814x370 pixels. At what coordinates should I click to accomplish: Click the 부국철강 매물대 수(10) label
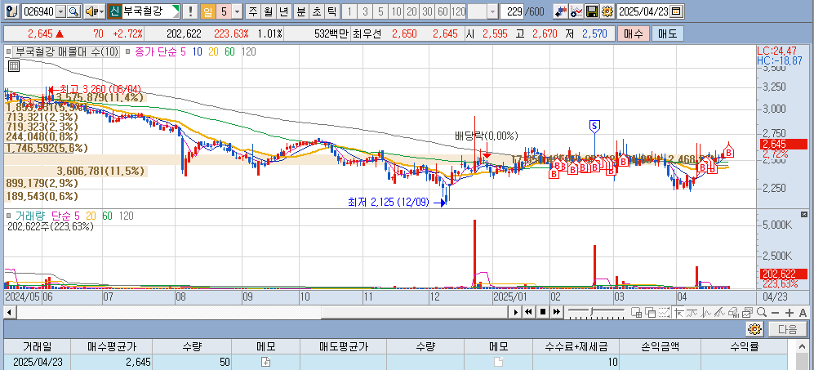[x=68, y=51]
